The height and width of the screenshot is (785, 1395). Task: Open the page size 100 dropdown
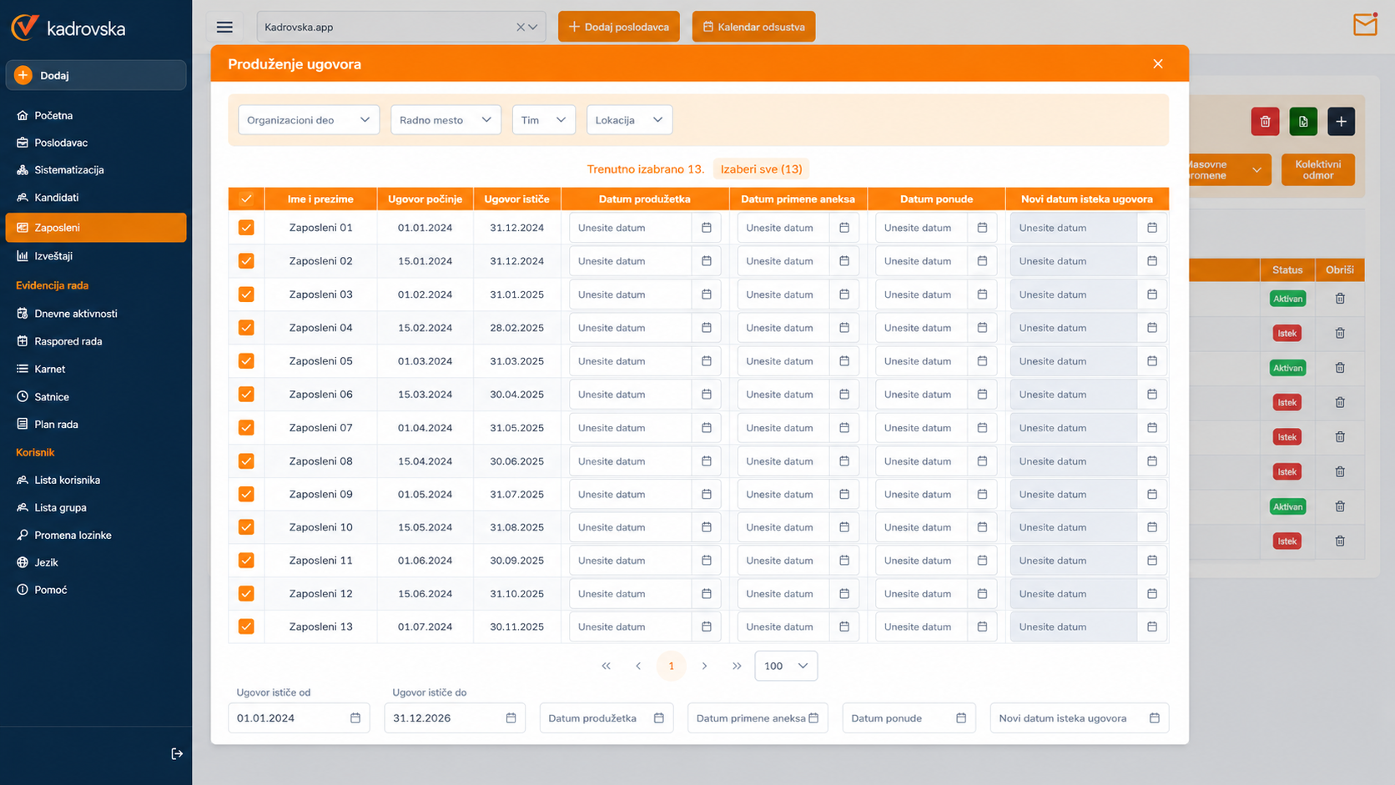(x=786, y=666)
